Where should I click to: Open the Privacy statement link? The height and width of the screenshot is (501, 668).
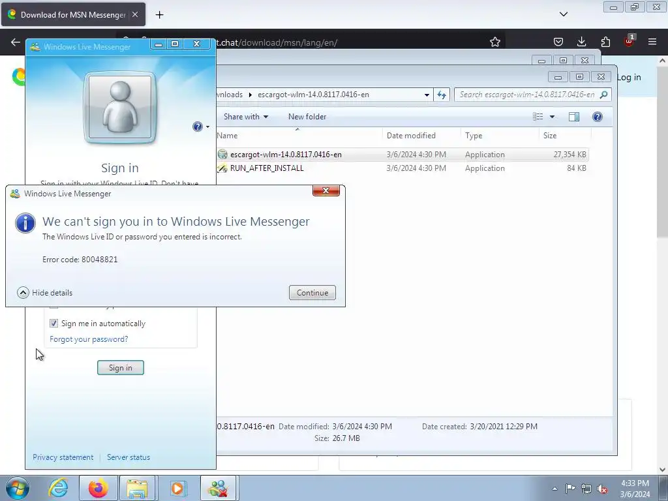coord(63,457)
